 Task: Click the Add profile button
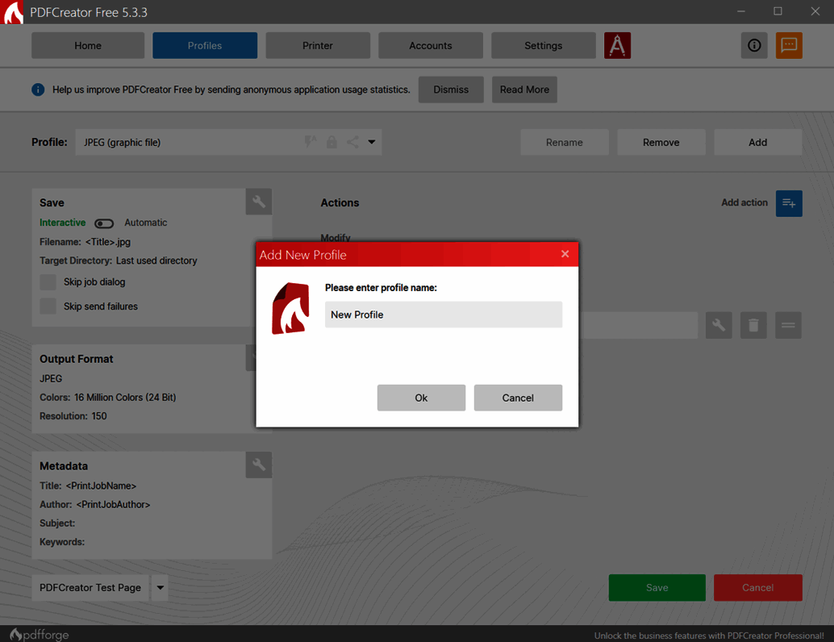coord(757,142)
